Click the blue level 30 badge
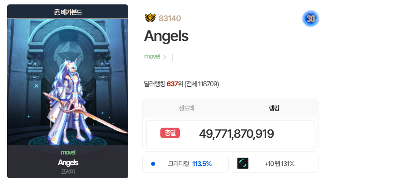 point(311,18)
